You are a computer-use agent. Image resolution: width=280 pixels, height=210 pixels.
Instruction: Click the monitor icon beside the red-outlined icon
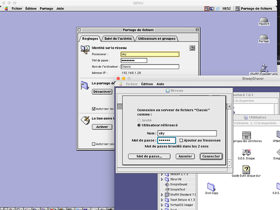pyautogui.click(x=212, y=9)
